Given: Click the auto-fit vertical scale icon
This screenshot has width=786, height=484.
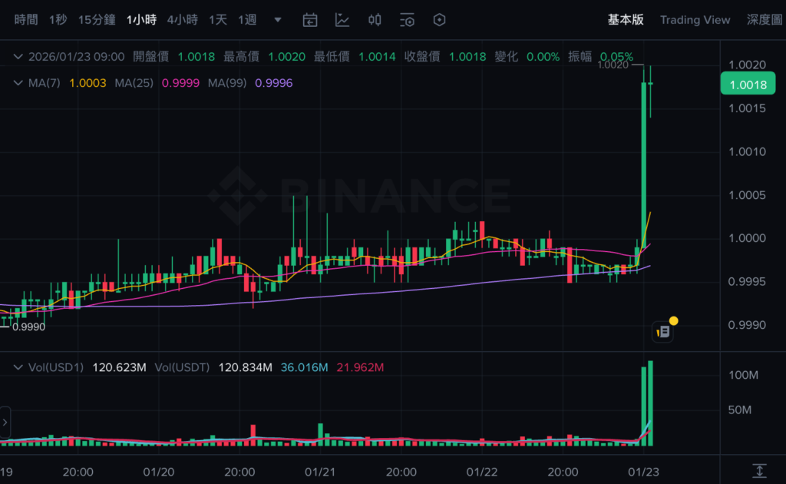Looking at the screenshot, I should pos(759,469).
